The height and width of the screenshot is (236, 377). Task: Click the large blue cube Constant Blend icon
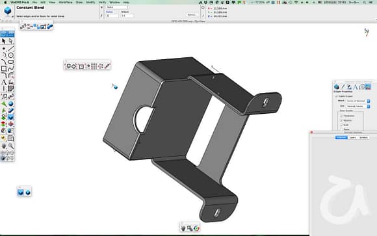(x=8, y=10)
